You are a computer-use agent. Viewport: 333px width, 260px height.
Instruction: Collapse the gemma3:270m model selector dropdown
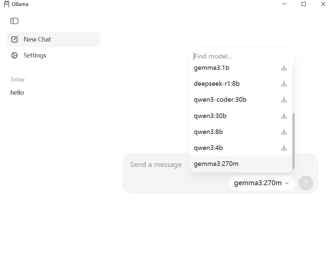click(x=261, y=183)
